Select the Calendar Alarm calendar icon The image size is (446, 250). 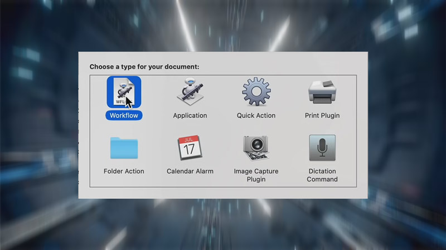(190, 148)
